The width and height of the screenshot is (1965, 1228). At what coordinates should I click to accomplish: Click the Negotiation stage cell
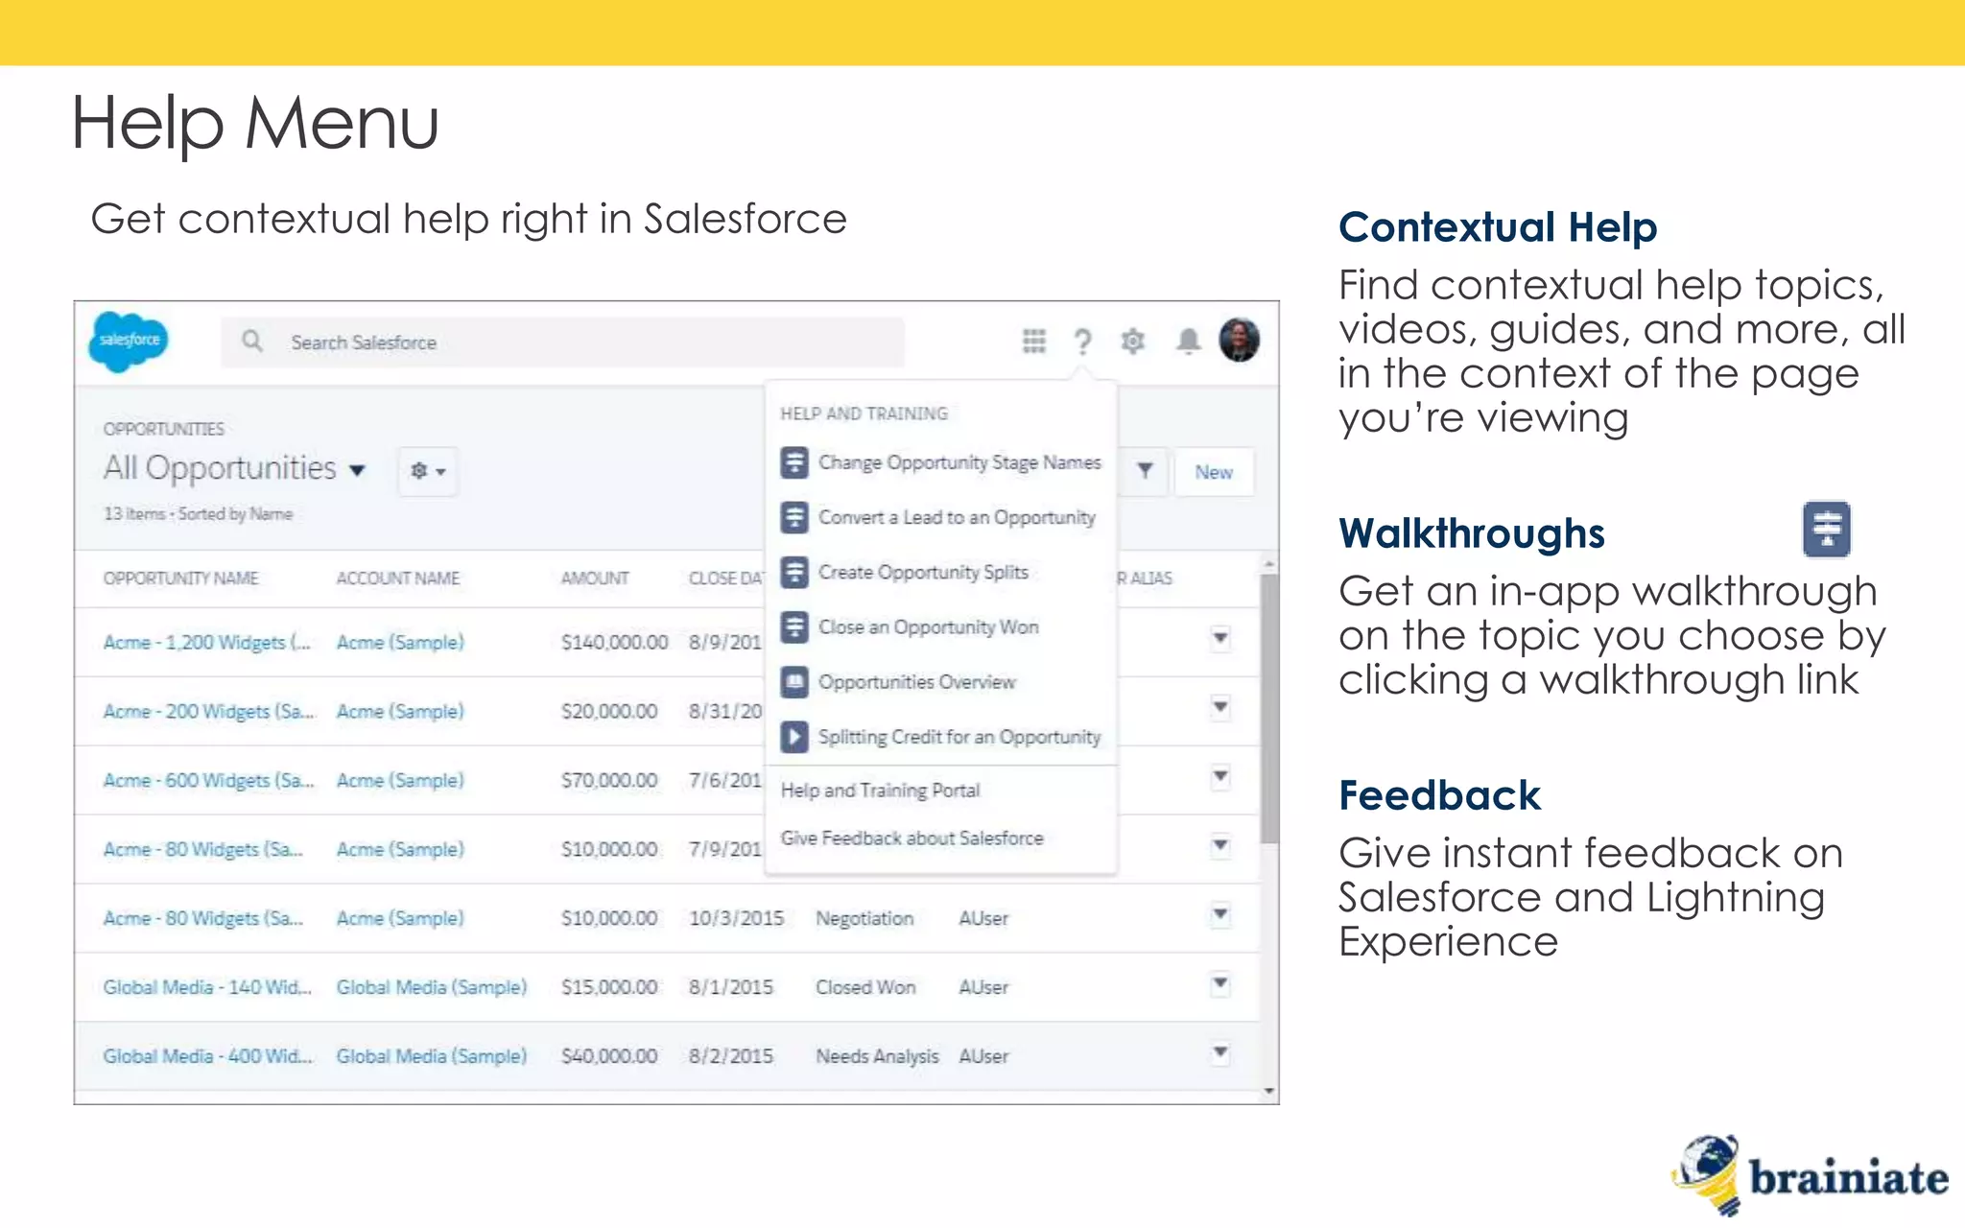tap(864, 918)
